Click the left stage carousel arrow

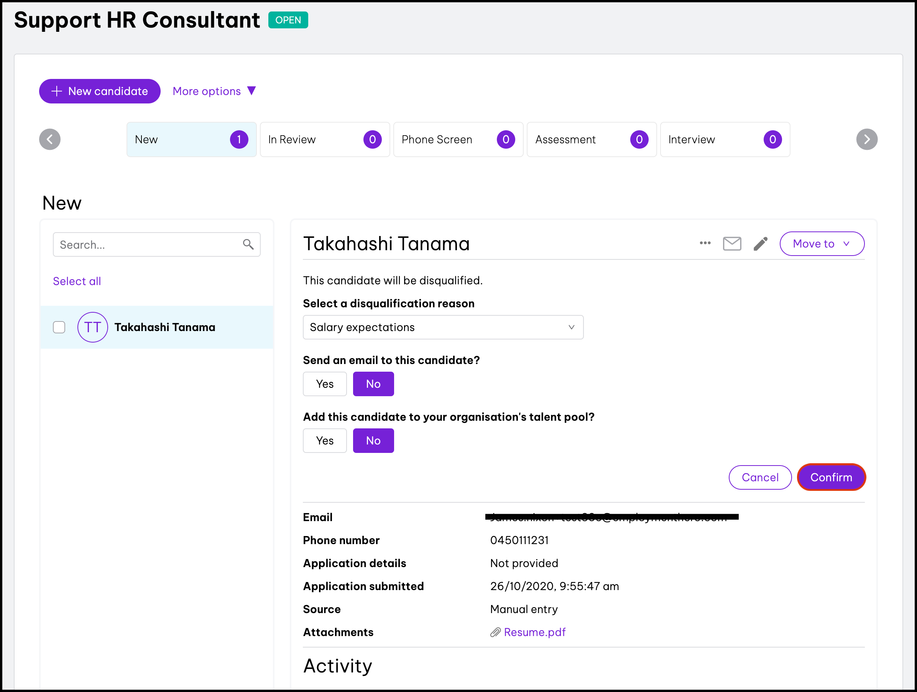[50, 139]
